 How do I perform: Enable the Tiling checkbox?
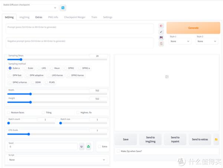pyautogui.click(x=43, y=112)
